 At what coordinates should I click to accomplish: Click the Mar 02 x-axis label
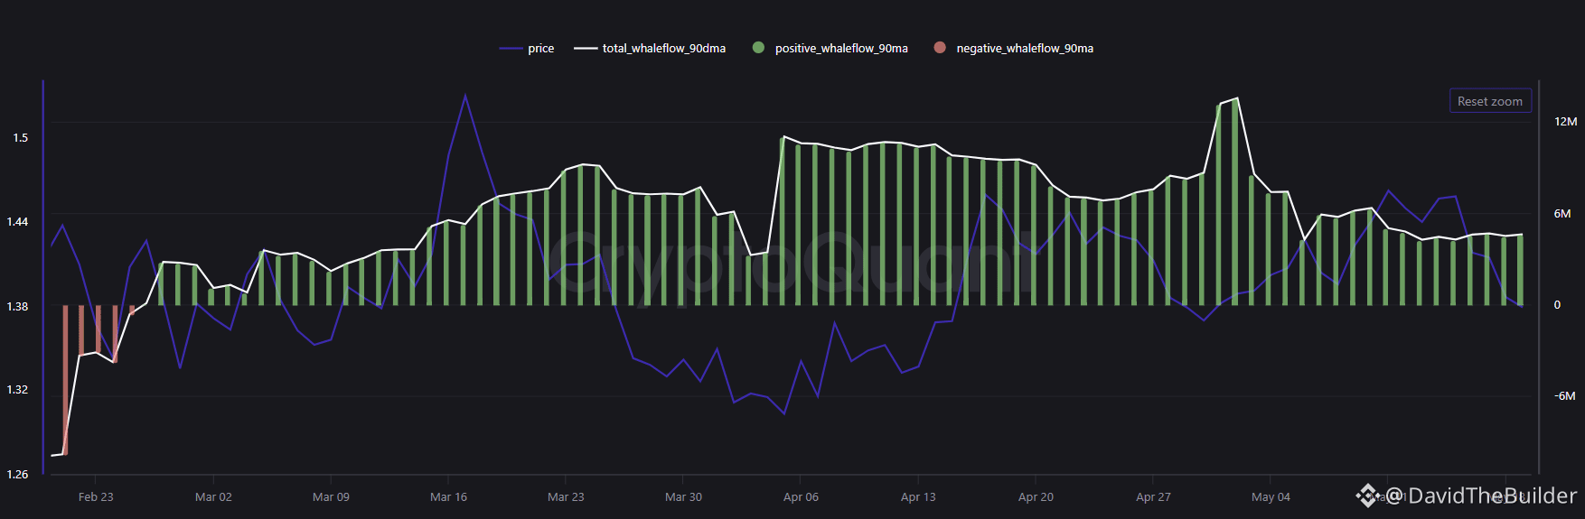pos(213,497)
